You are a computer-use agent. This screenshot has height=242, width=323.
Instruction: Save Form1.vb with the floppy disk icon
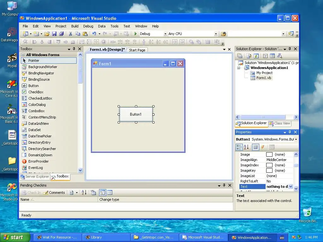tap(54, 34)
